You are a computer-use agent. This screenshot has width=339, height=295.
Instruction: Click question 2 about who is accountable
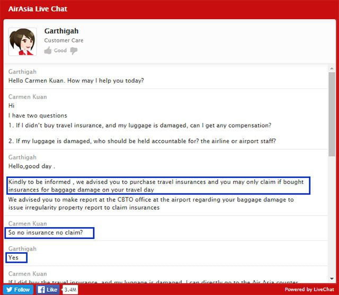click(142, 141)
